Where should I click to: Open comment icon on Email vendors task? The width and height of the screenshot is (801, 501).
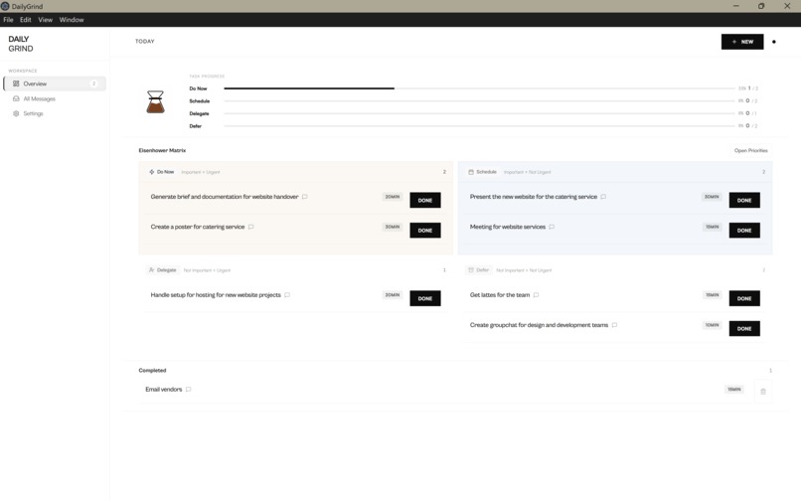coord(189,390)
